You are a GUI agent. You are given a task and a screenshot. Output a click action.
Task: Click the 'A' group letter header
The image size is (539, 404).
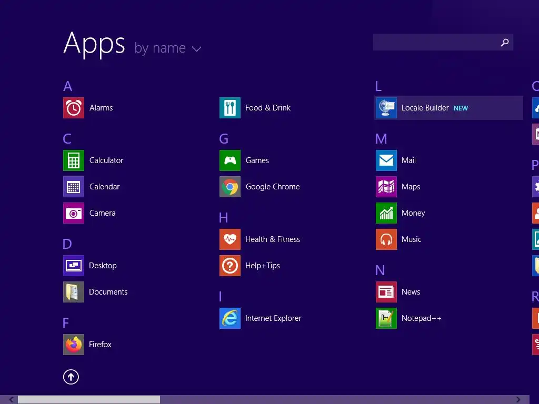(x=68, y=86)
